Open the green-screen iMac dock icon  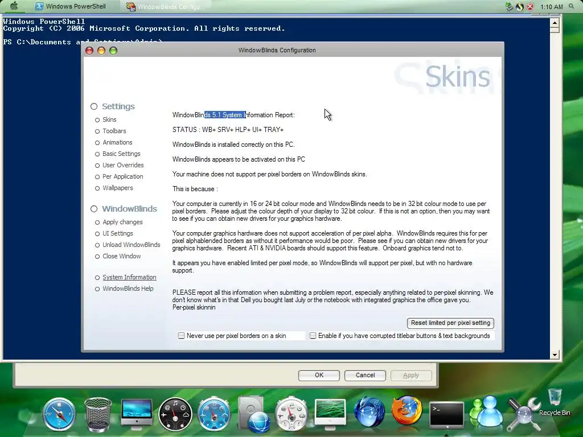click(x=330, y=414)
